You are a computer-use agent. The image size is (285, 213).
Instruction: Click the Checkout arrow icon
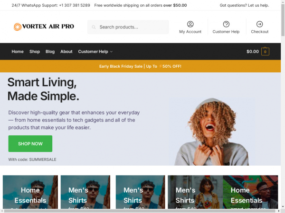coord(259,24)
